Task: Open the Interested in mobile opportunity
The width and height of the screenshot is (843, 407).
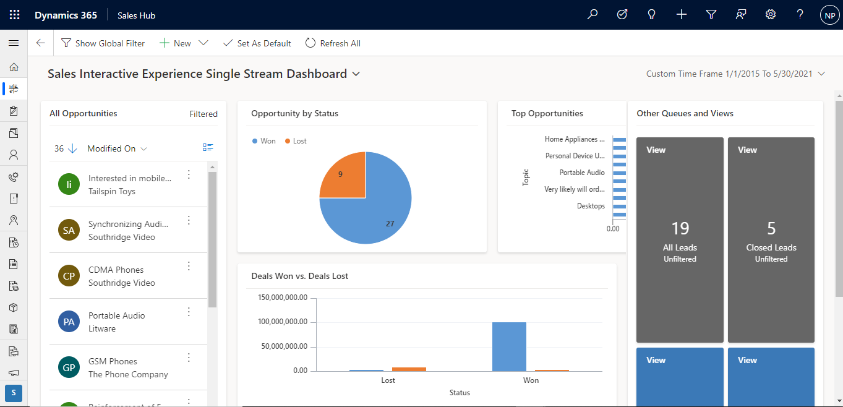Action: point(130,178)
